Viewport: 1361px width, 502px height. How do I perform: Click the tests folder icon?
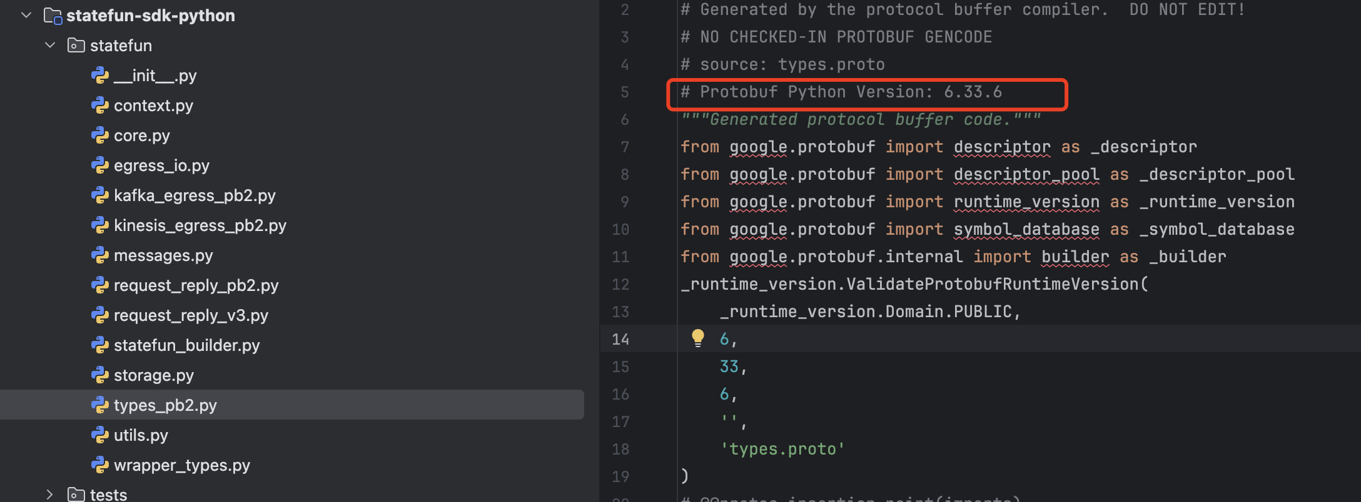coord(76,495)
